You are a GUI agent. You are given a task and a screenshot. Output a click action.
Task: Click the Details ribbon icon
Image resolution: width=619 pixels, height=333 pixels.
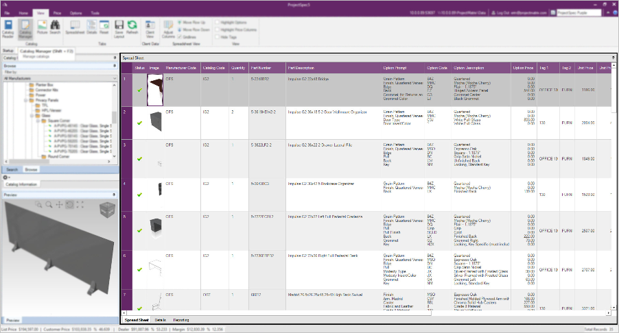pos(91,27)
